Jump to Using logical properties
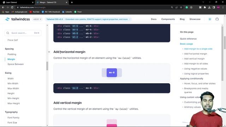 196,74
